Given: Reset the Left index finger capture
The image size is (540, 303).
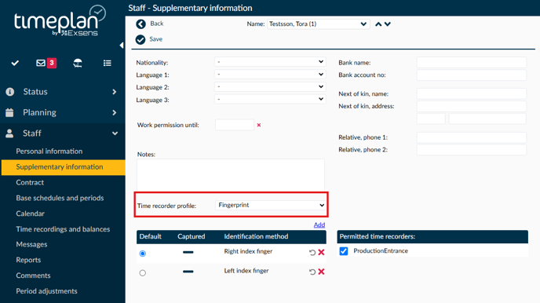Looking at the screenshot, I should [312, 272].
